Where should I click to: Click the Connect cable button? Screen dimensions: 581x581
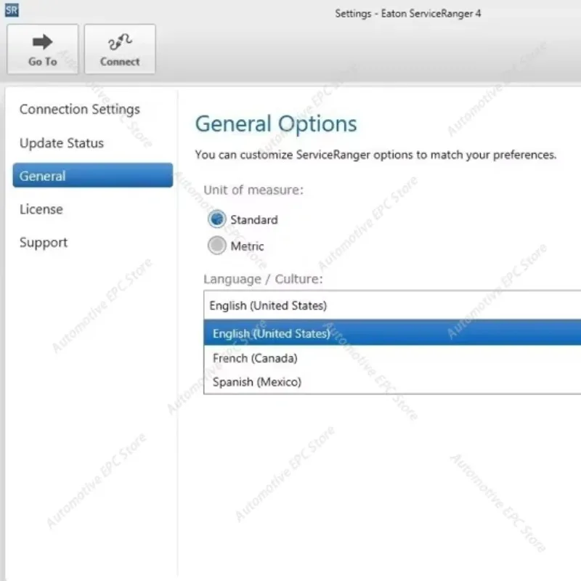[120, 49]
